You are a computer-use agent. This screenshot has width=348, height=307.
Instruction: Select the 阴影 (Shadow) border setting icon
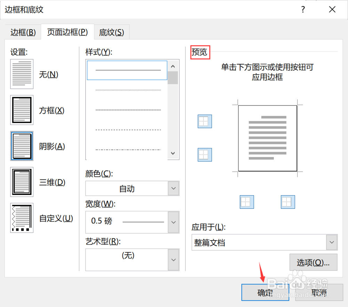(22, 146)
